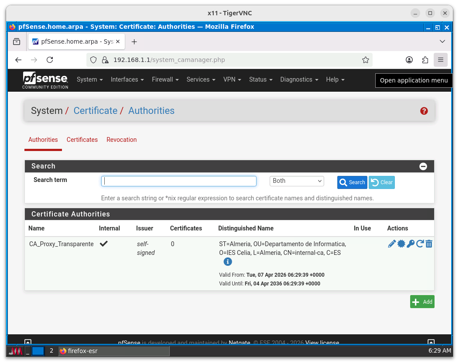Renew CA_Proxy_Transparente using the refresh icon

pyautogui.click(x=419, y=244)
